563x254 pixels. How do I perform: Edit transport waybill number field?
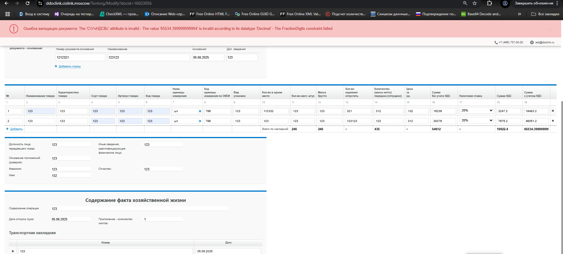coord(106,251)
